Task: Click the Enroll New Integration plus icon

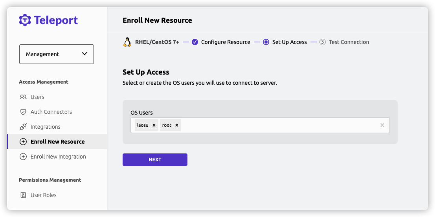Action: coord(23,157)
